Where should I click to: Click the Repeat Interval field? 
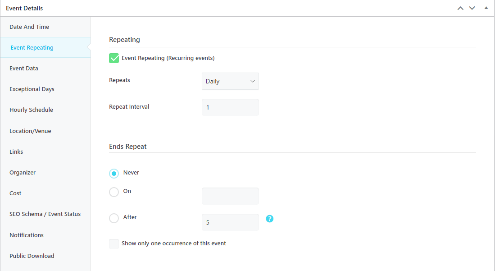click(230, 107)
